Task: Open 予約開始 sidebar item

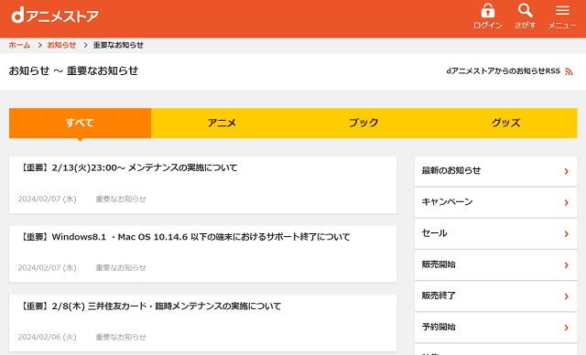Action: [x=496, y=328]
